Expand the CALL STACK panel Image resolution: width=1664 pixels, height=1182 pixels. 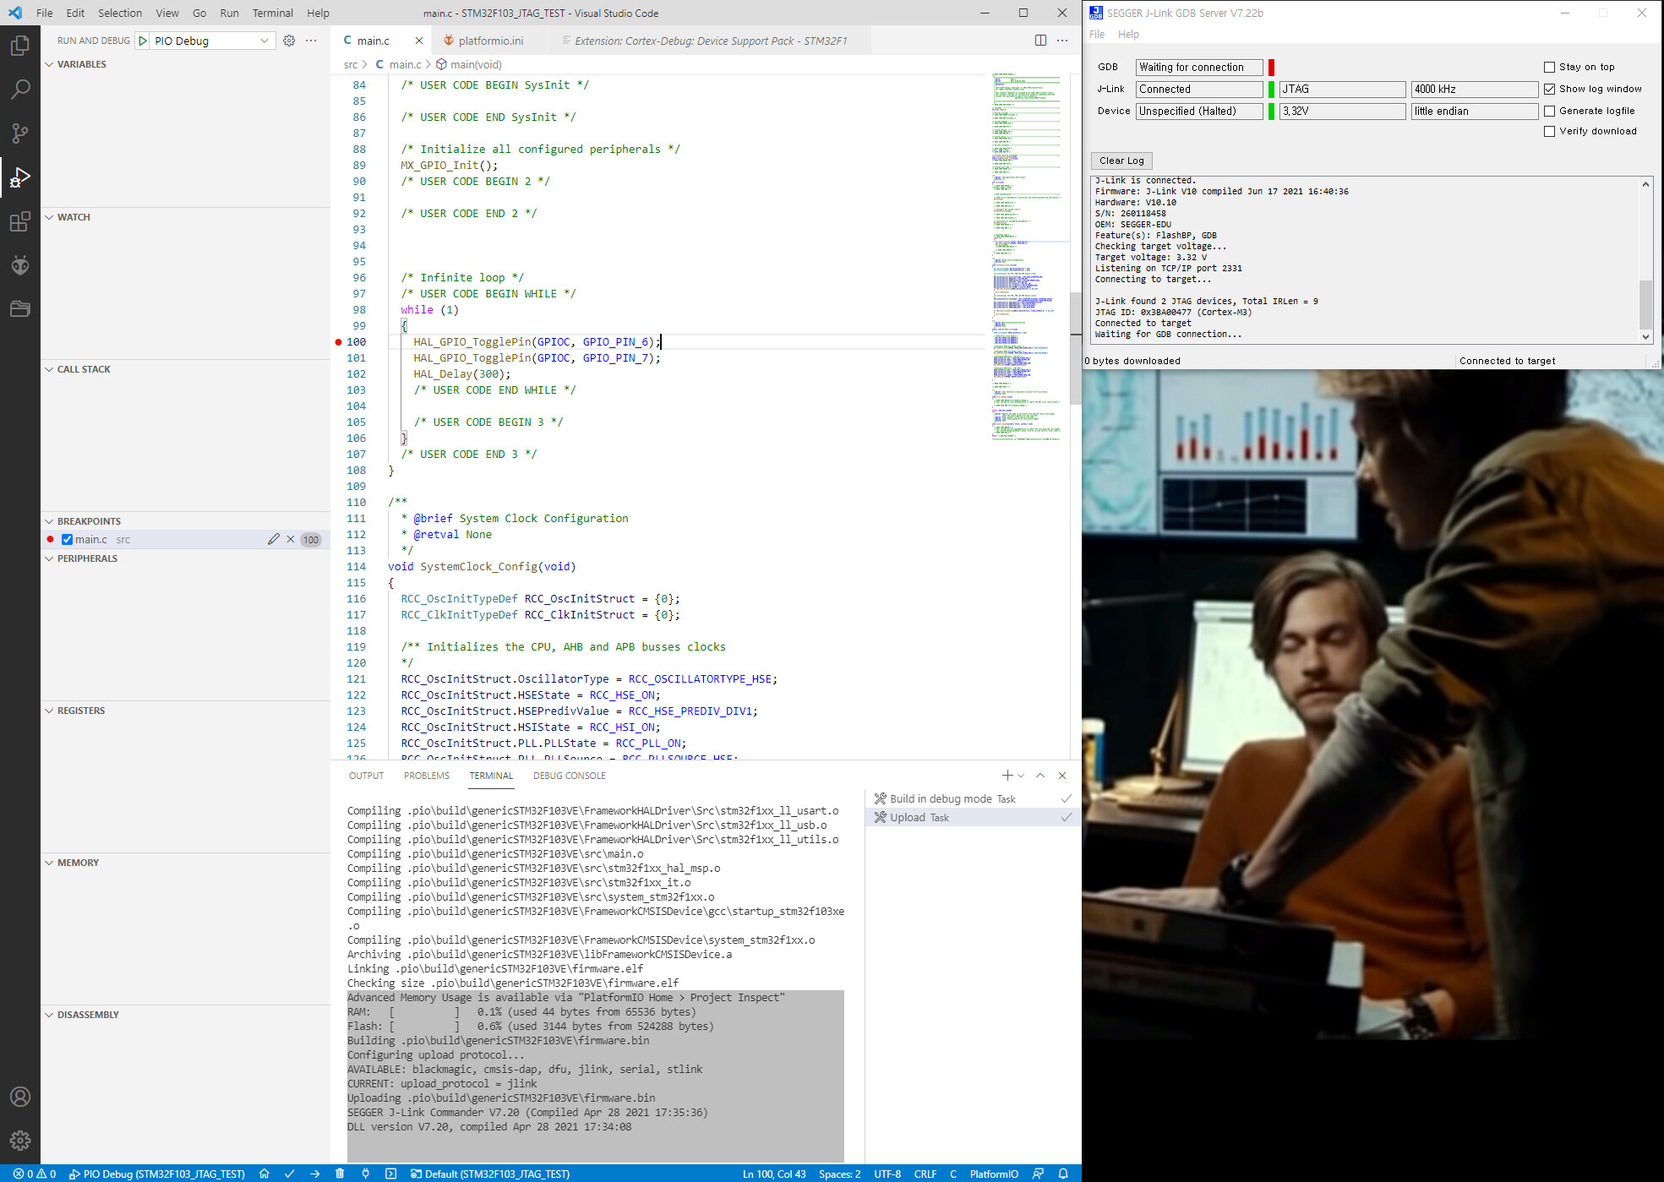pyautogui.click(x=49, y=368)
